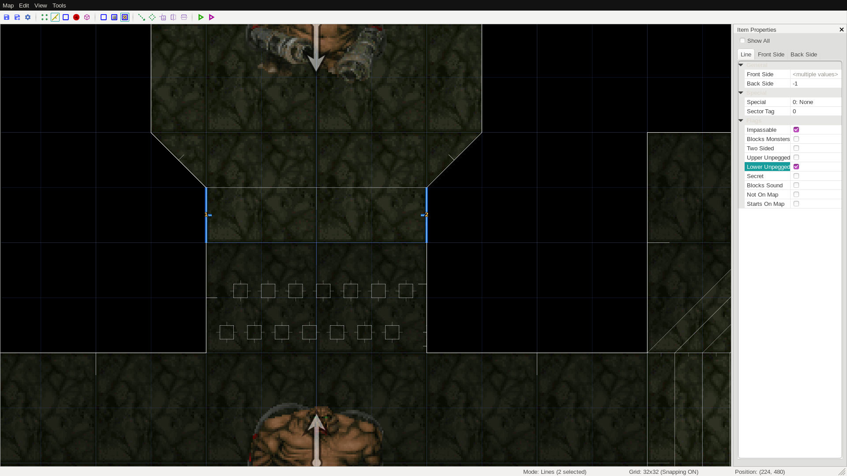Switch to the Back Side tab
847x476 pixels.
[803, 54]
